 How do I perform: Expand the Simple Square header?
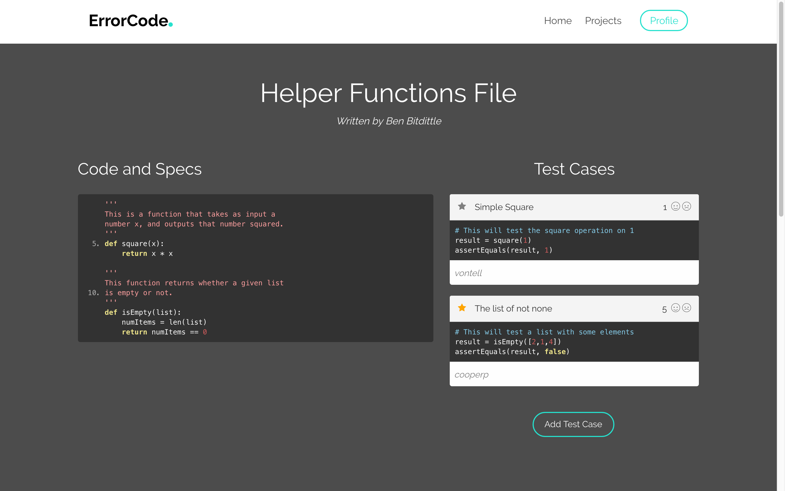click(x=504, y=207)
